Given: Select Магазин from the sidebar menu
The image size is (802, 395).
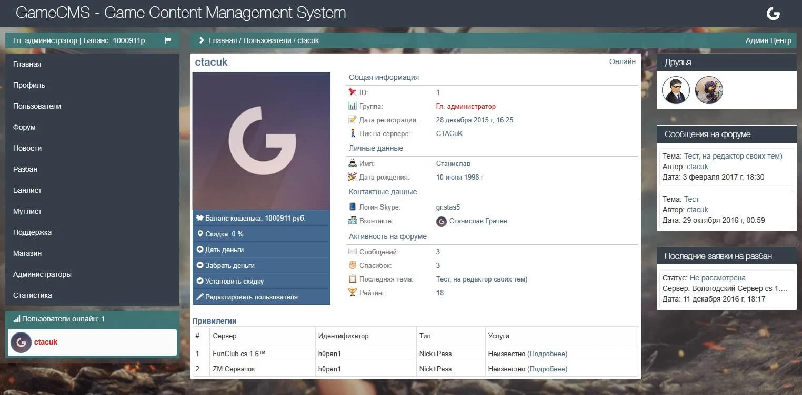Looking at the screenshot, I should tap(27, 253).
